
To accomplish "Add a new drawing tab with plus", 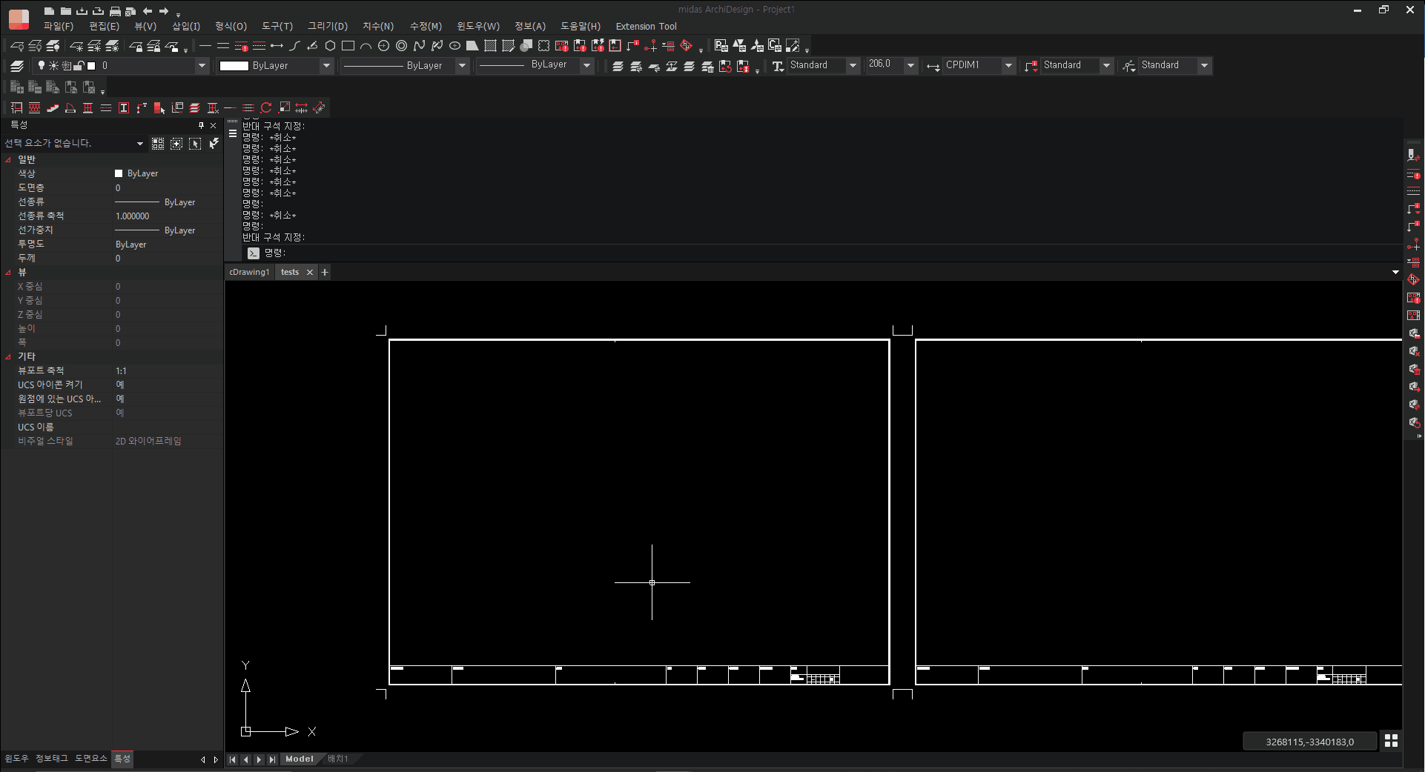I will point(325,272).
